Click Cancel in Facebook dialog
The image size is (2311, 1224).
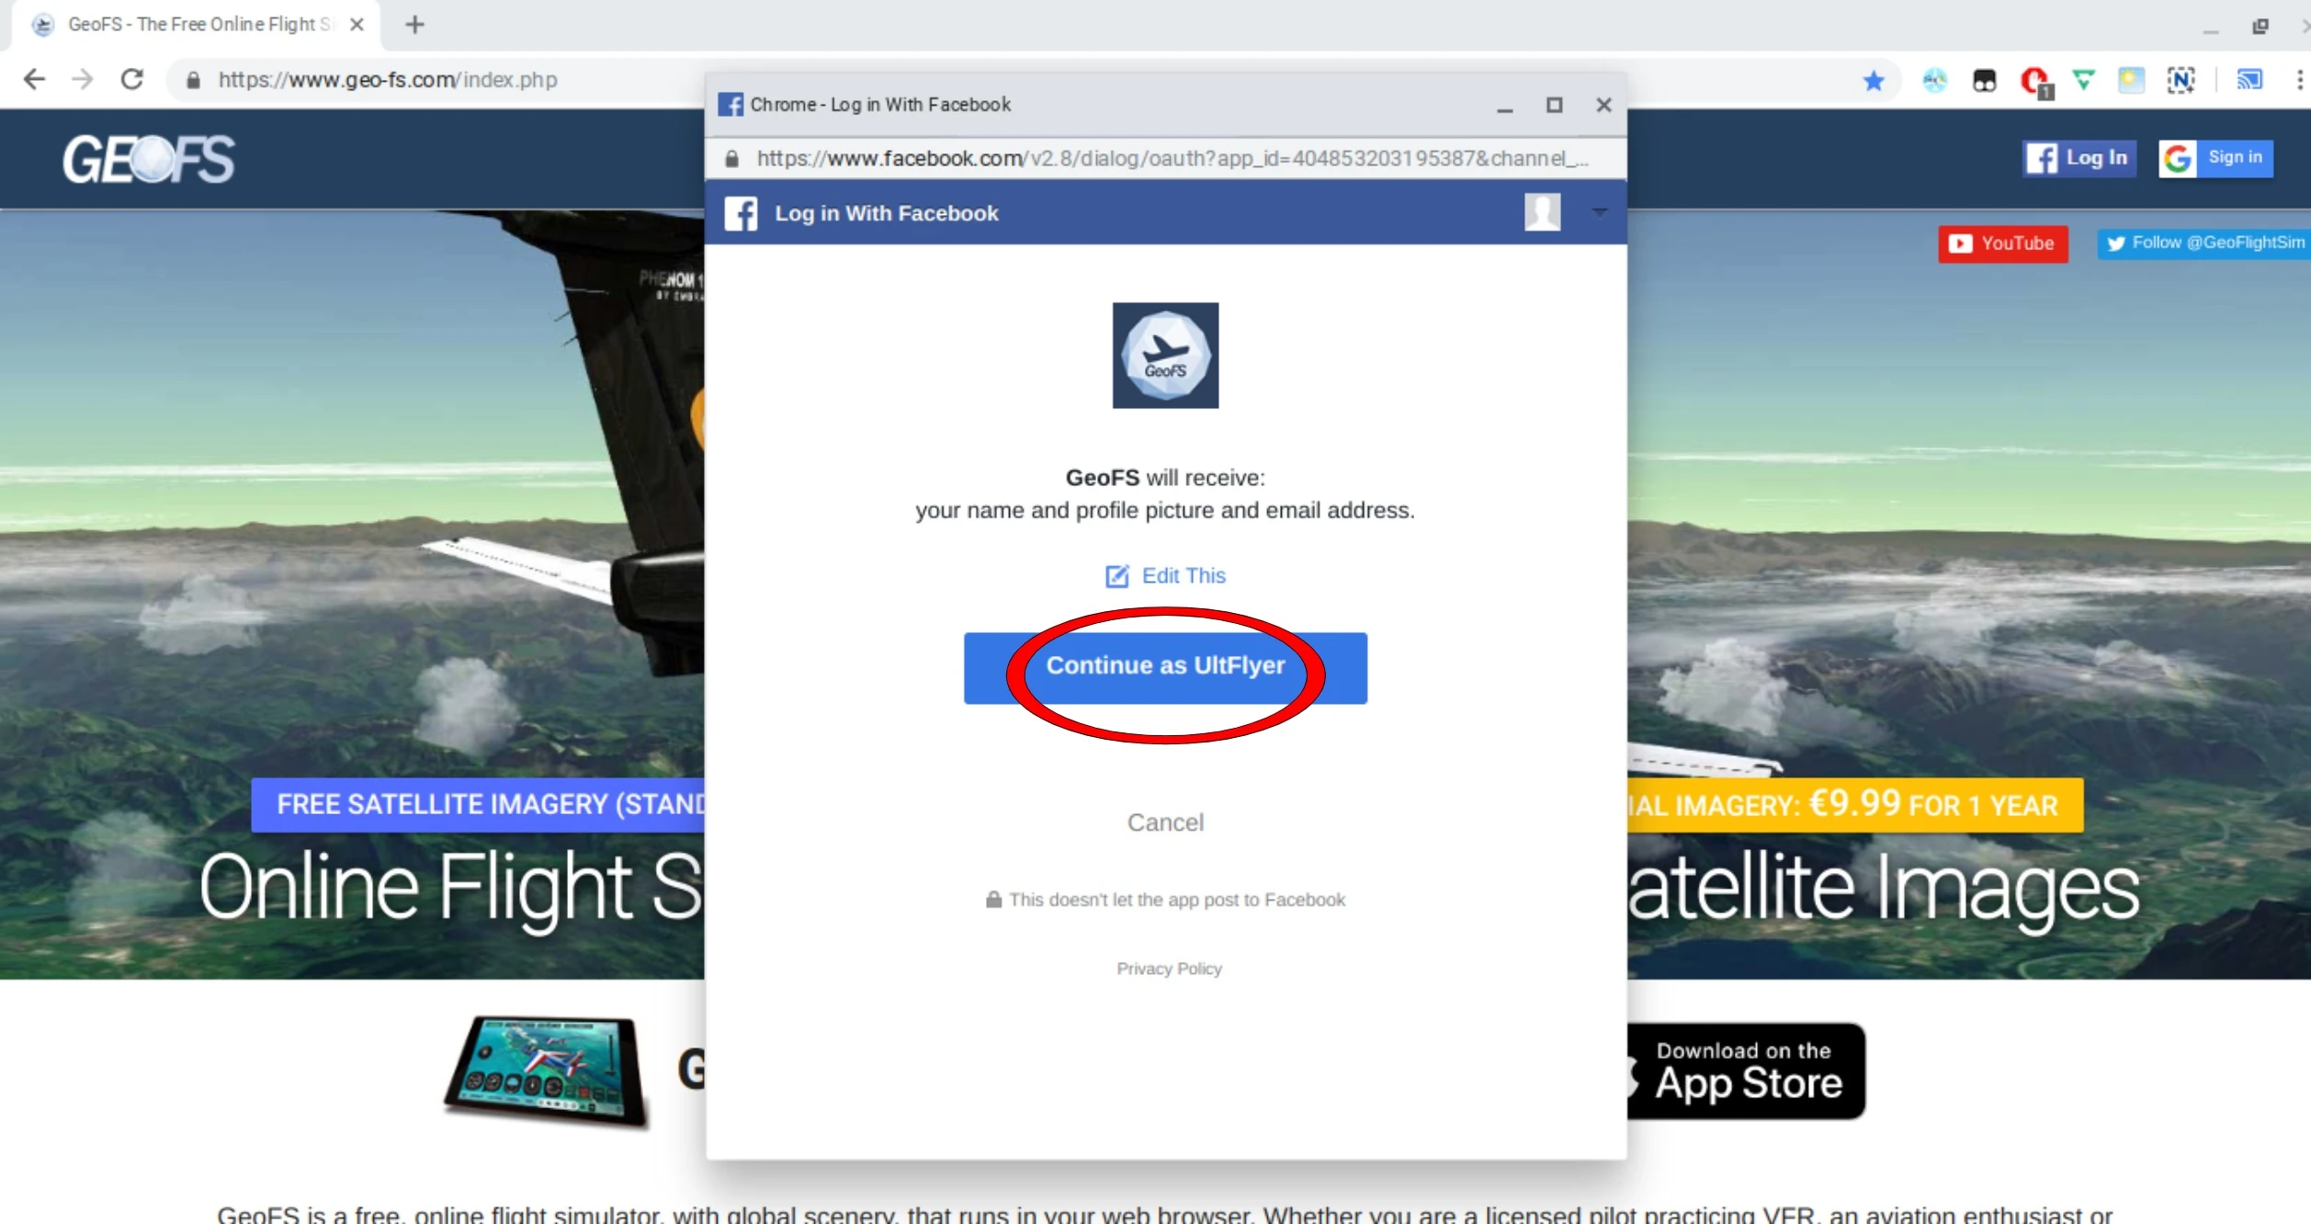pos(1165,822)
